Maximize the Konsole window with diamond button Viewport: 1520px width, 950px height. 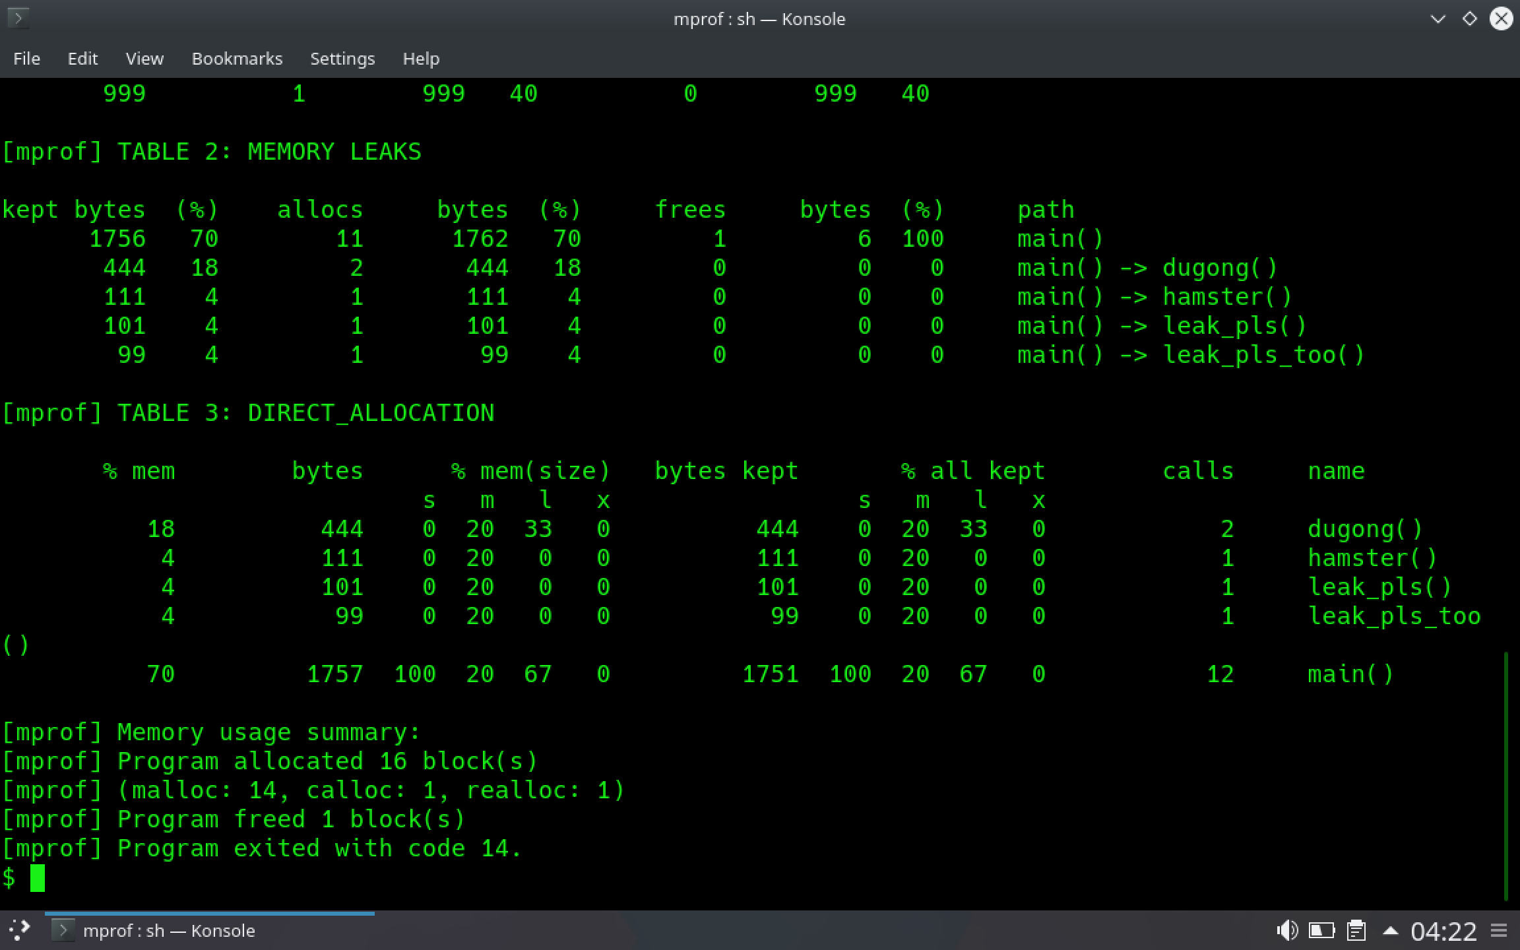(1470, 19)
